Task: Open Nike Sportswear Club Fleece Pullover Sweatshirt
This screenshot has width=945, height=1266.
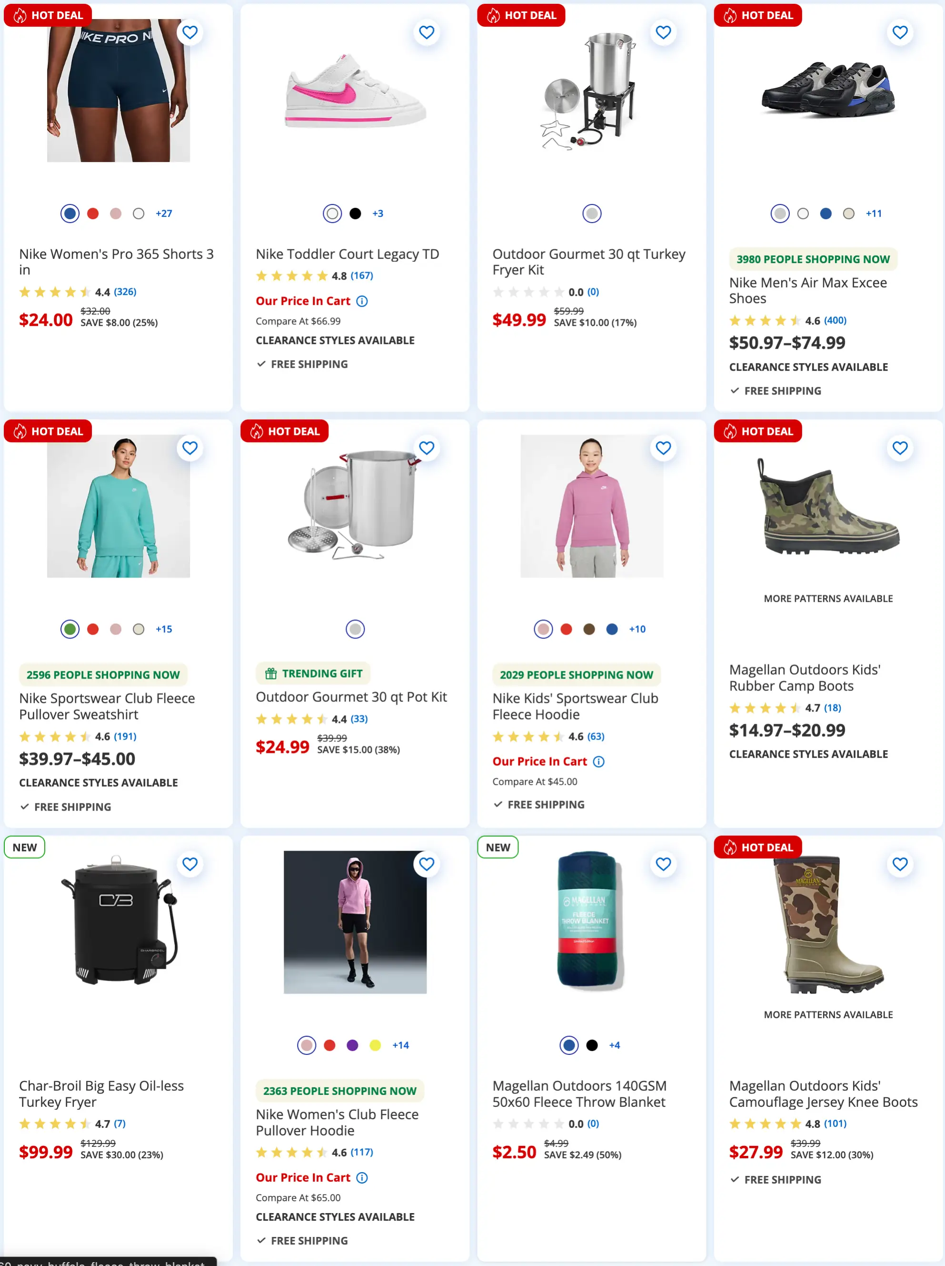Action: (x=107, y=706)
